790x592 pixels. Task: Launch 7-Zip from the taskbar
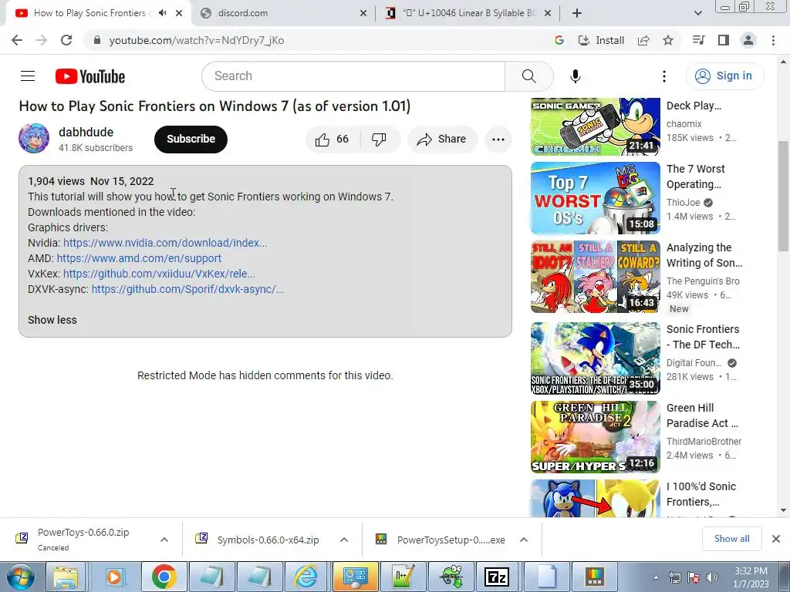tap(497, 577)
